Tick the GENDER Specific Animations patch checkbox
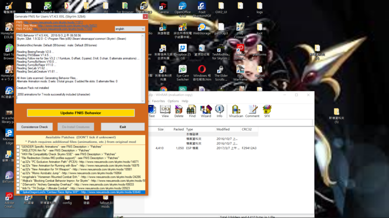This screenshot has height=218, width=389. (18, 147)
